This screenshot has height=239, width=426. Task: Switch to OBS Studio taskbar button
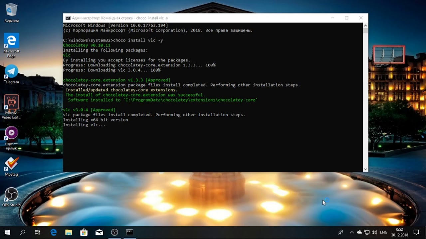(114, 232)
